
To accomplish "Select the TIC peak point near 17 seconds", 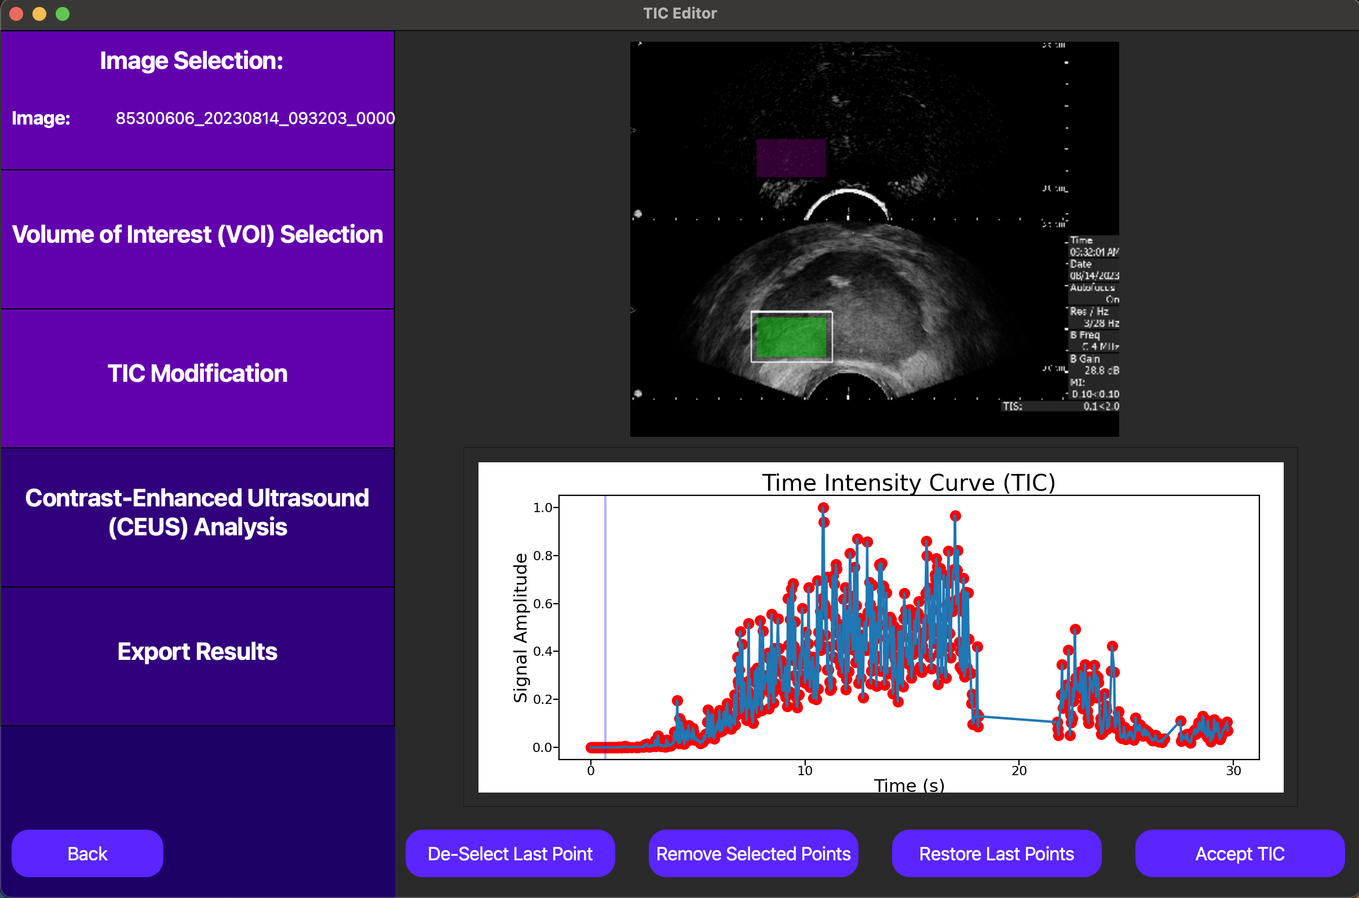I will 955,516.
